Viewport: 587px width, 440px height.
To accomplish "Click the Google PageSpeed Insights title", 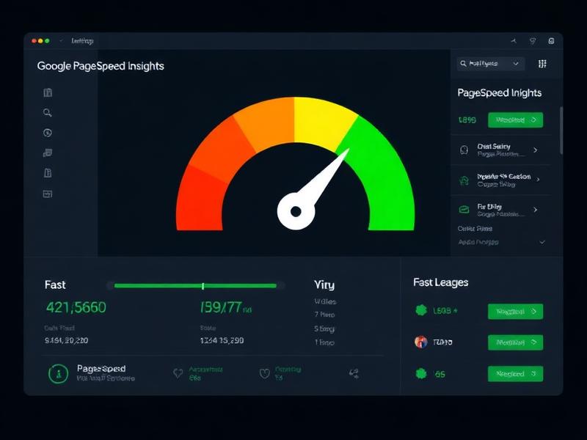I will tap(101, 66).
